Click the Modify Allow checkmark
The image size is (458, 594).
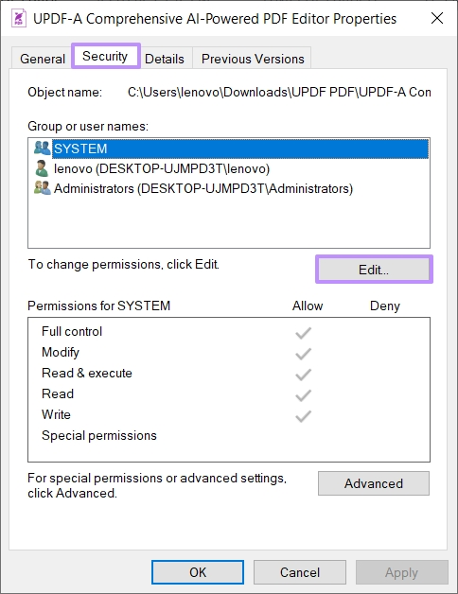point(304,354)
